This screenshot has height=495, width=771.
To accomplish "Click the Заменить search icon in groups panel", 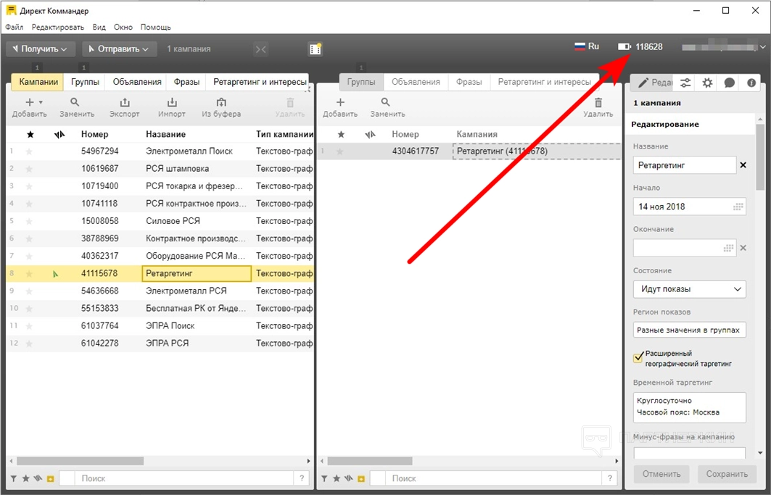I will tap(386, 102).
